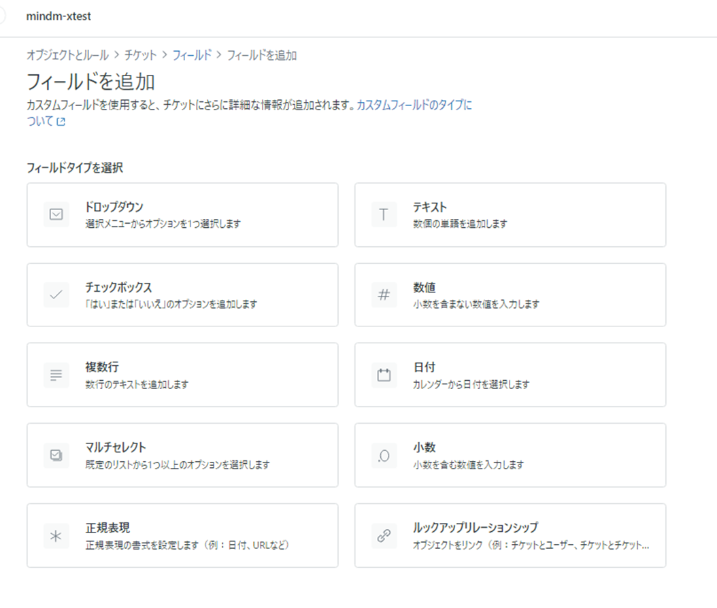The image size is (717, 608).
Task: Click the Regex field asterisk icon
Action: (56, 535)
